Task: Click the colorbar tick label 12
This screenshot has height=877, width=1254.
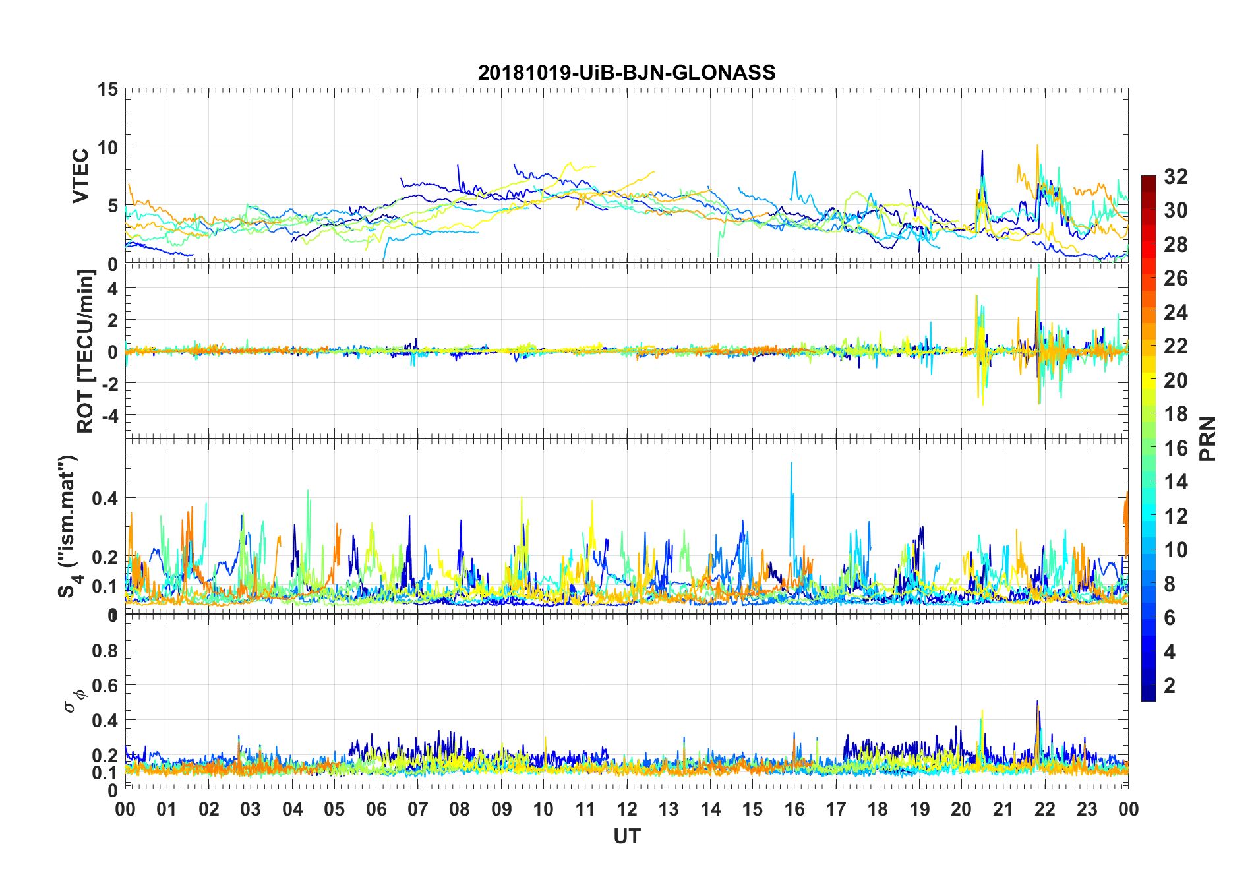Action: (1176, 516)
